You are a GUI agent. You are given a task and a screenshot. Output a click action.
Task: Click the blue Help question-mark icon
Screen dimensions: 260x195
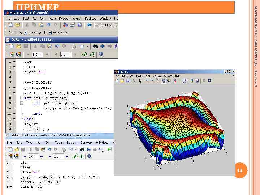89,25
